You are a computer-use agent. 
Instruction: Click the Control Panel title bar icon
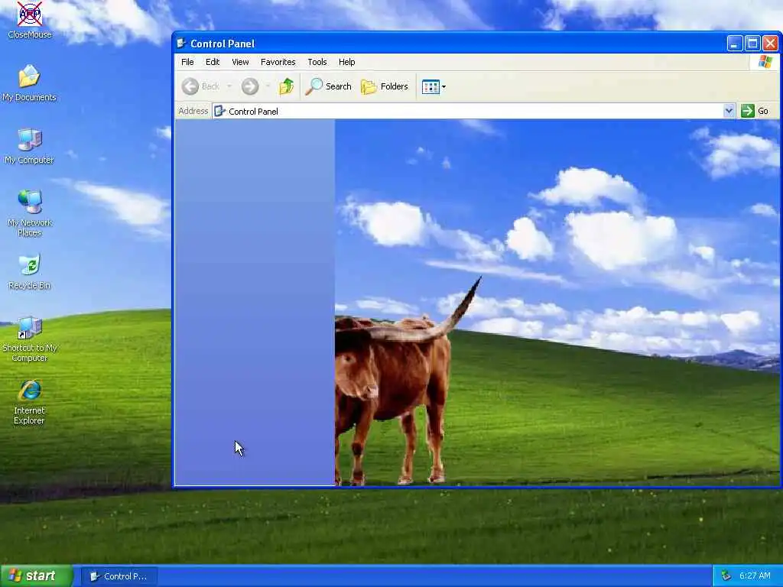pos(181,44)
